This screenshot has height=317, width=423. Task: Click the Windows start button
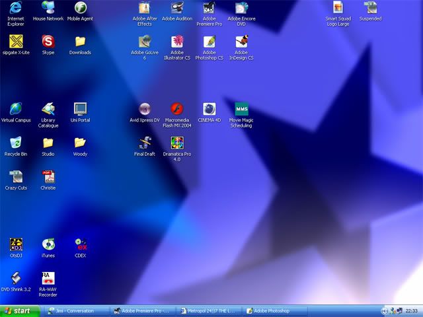click(20, 311)
